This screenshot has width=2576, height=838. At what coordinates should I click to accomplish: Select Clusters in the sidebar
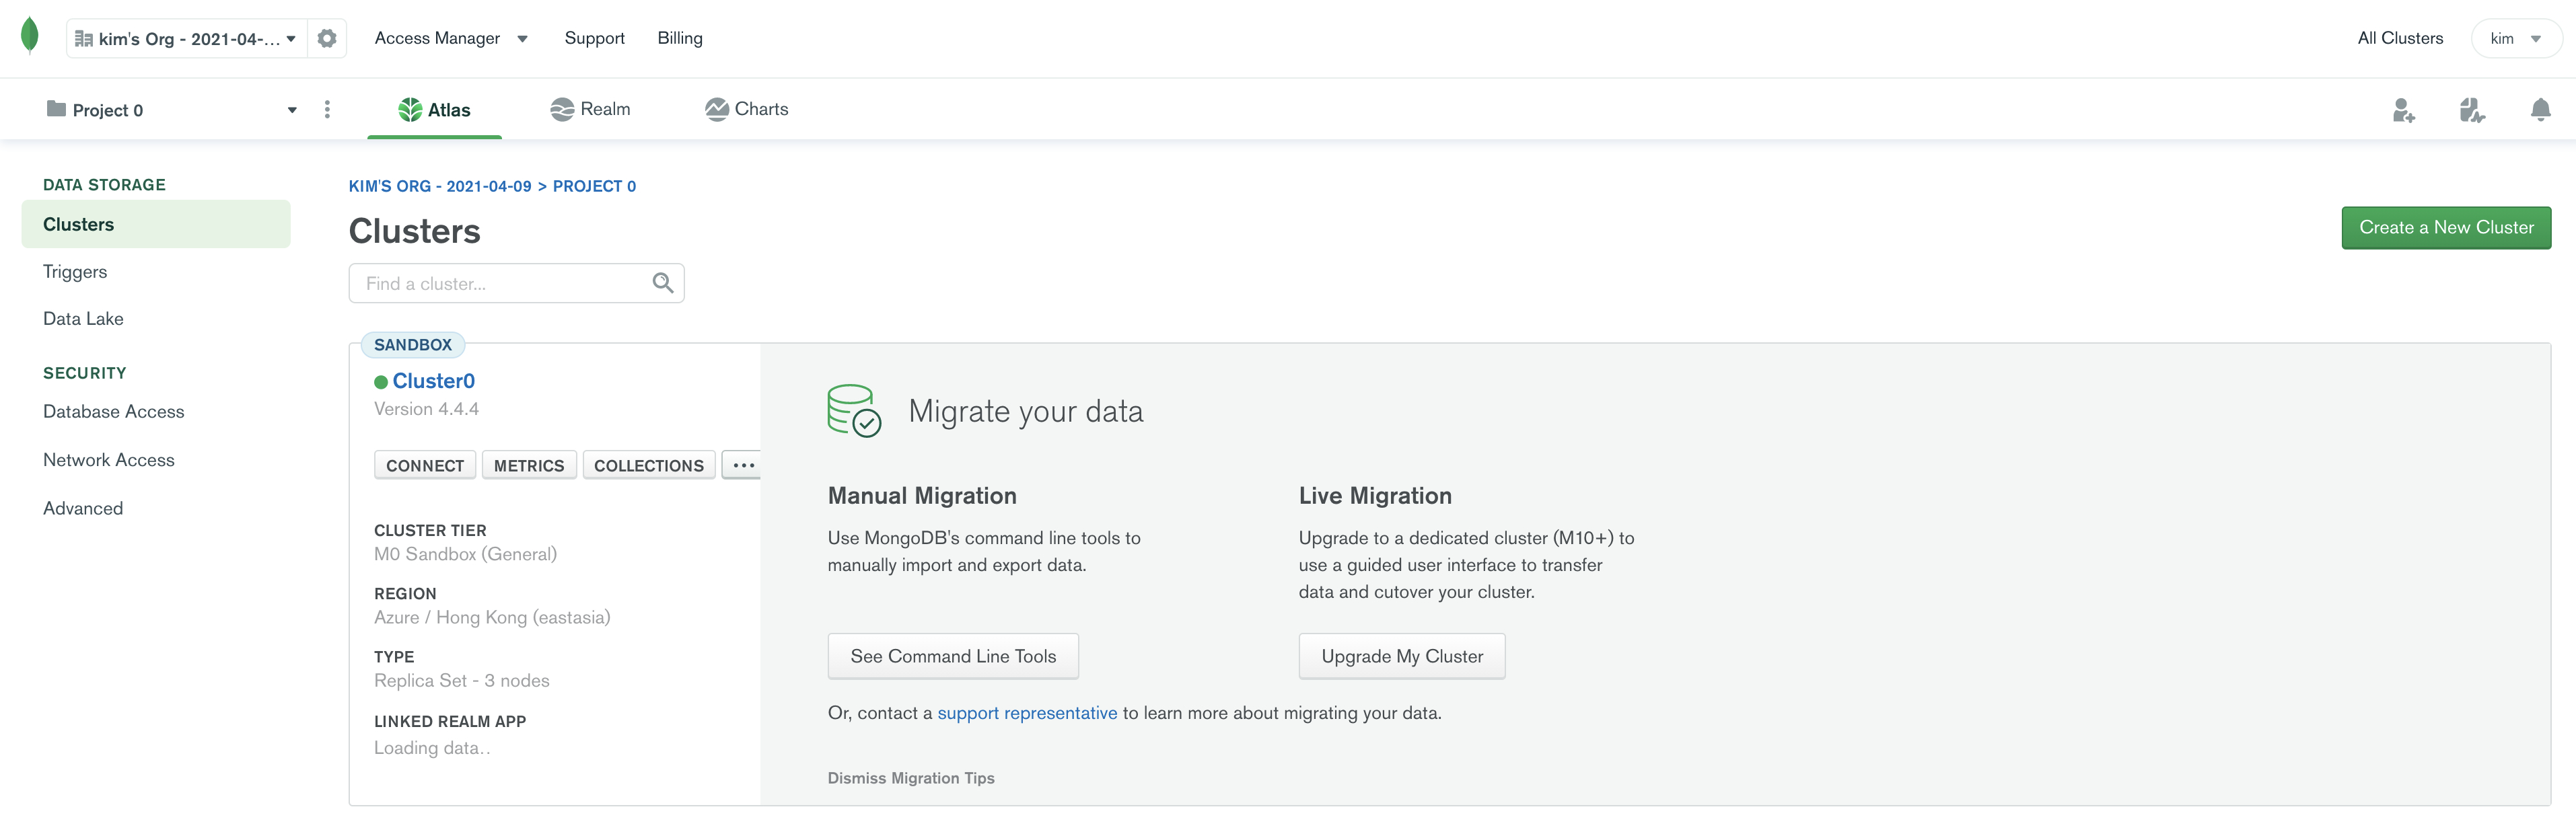[x=156, y=225]
